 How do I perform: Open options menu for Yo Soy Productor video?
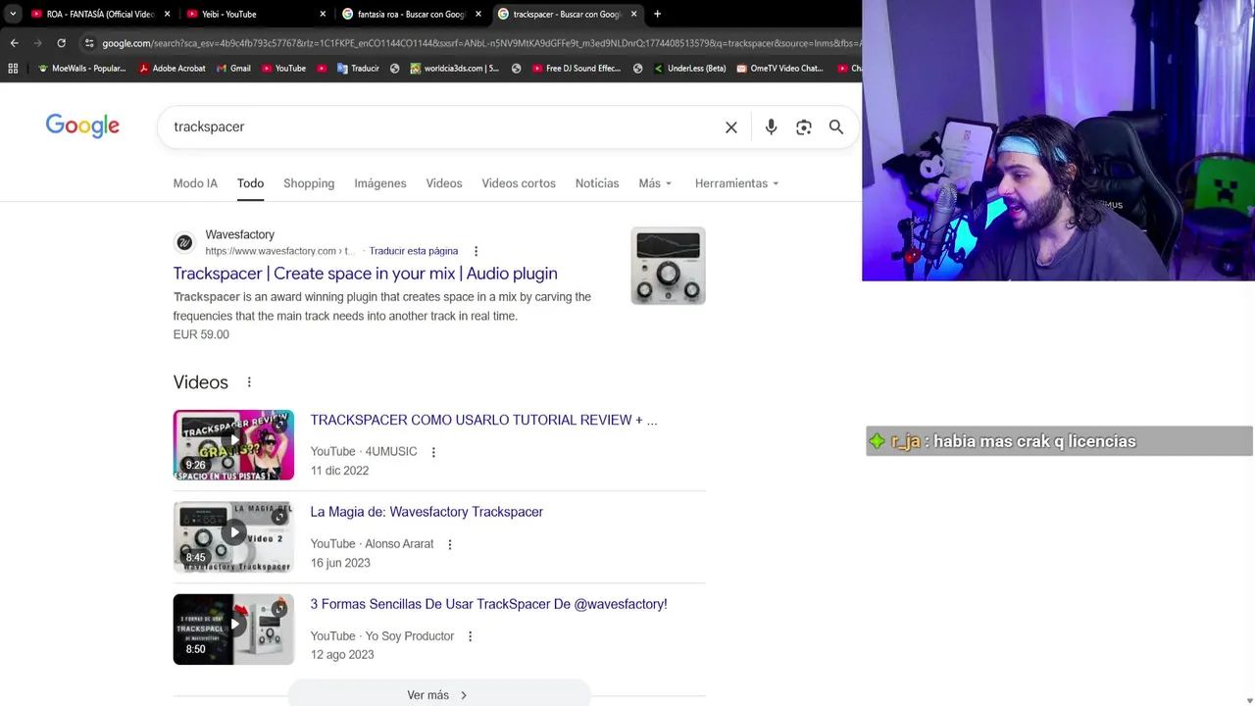click(470, 636)
